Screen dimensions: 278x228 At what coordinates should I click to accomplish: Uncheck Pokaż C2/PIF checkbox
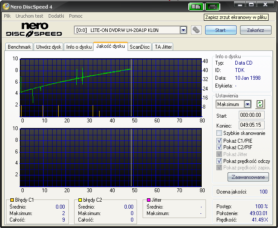point(219,147)
